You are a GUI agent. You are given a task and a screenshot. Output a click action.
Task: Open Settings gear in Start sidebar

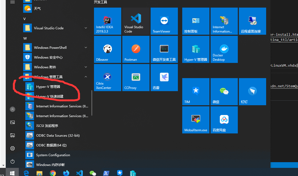pos(13,148)
